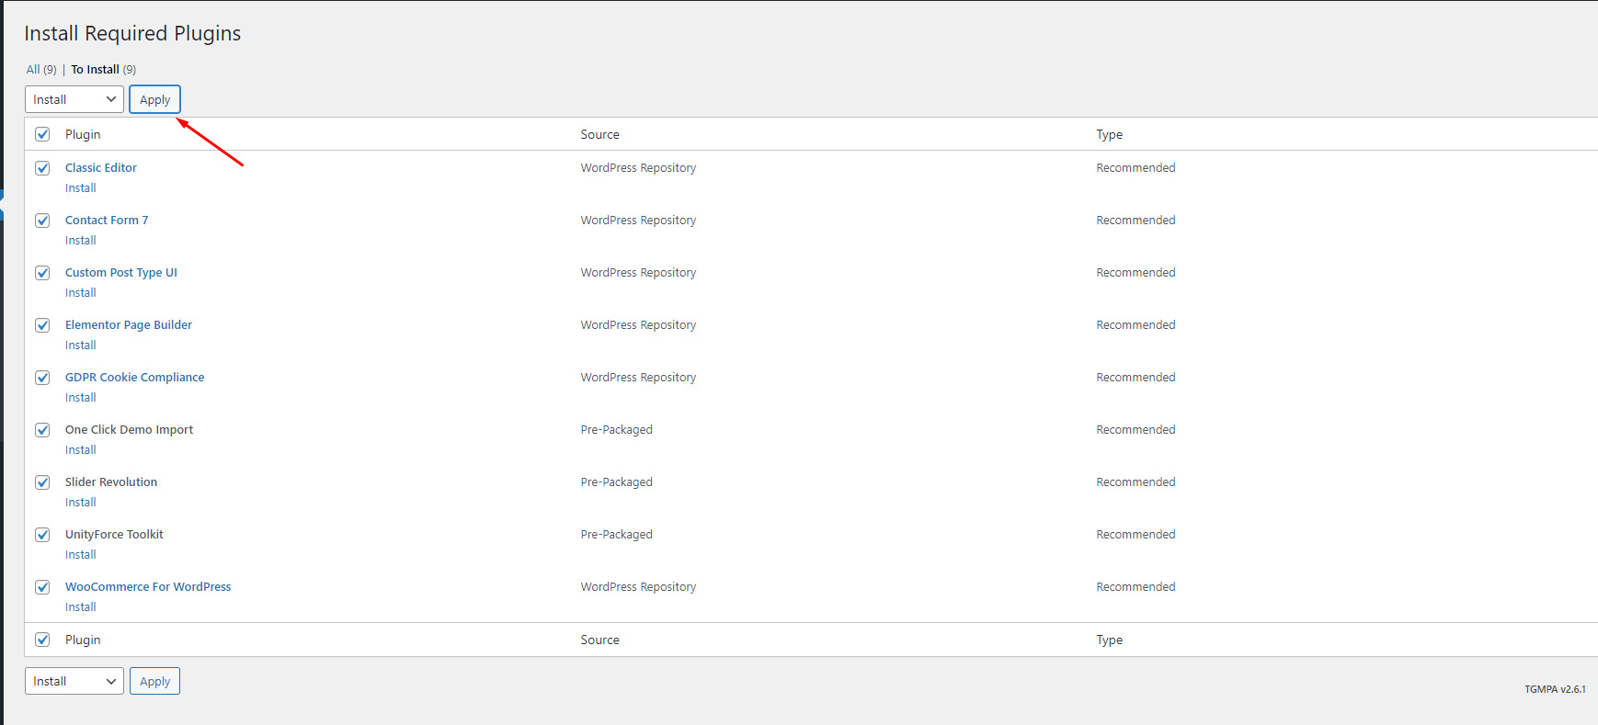
Task: Click the Plugin column header at top
Action: [83, 134]
